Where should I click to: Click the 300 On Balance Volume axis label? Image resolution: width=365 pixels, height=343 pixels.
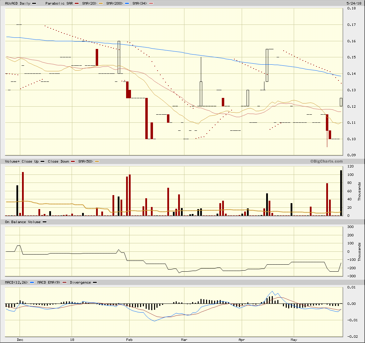(350, 227)
